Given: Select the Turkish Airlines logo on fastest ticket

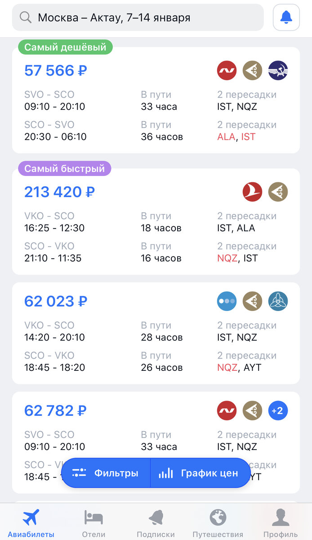Looking at the screenshot, I should (252, 192).
